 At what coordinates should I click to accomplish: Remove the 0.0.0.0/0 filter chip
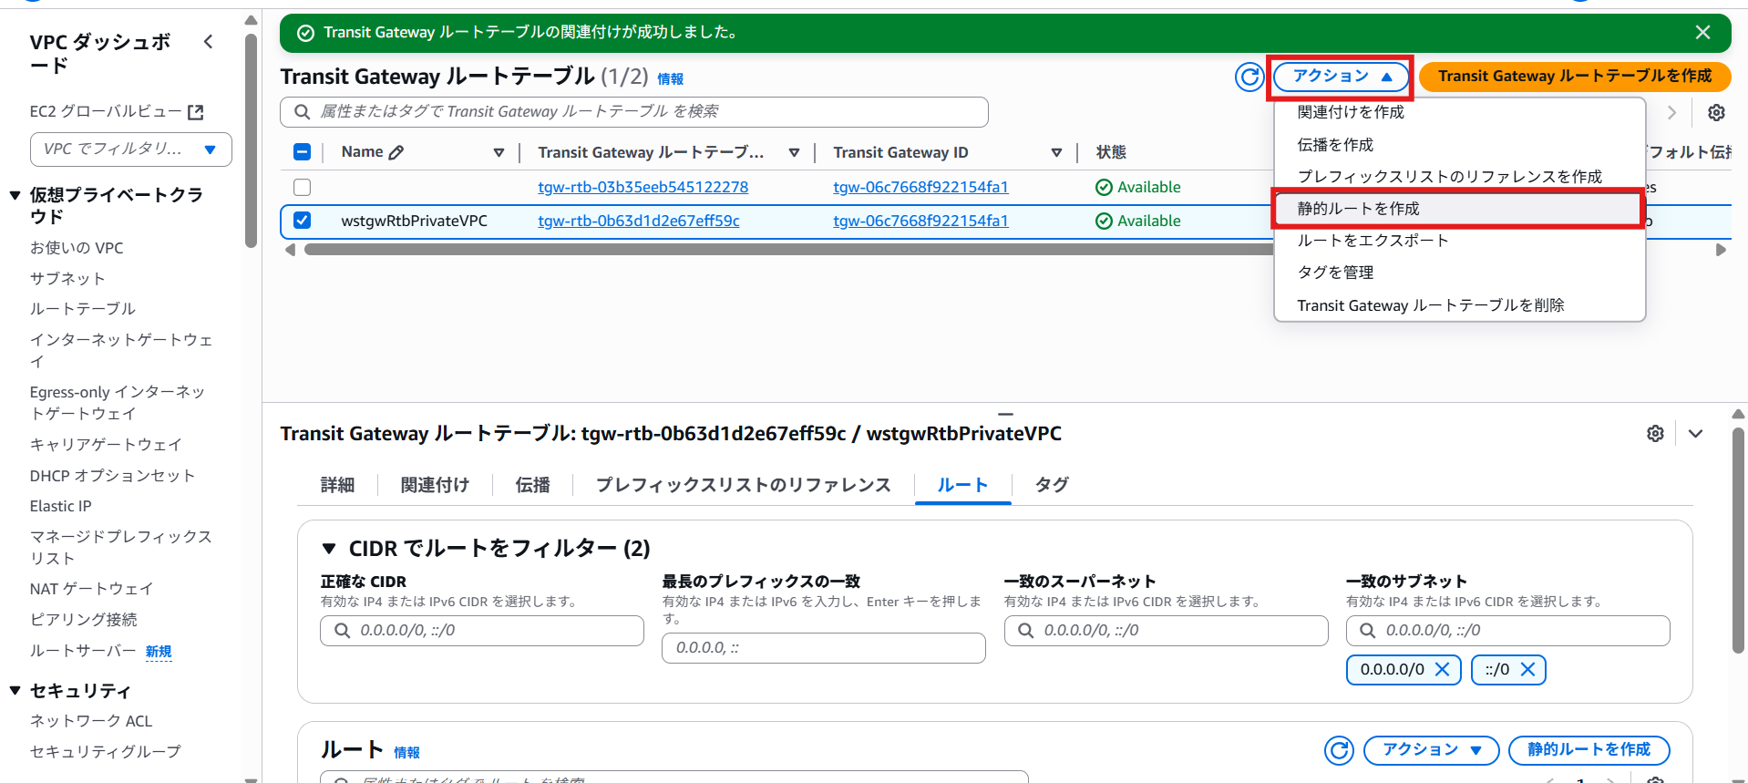click(x=1442, y=669)
